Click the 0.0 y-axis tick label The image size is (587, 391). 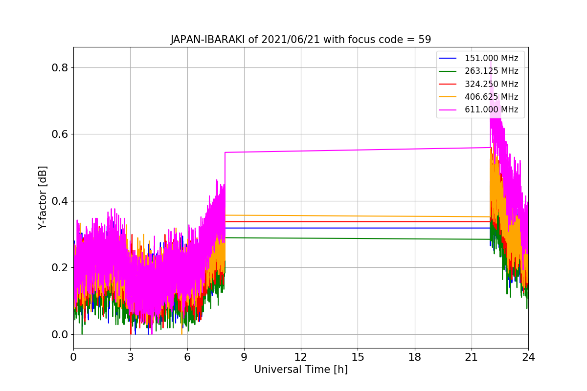pos(60,334)
